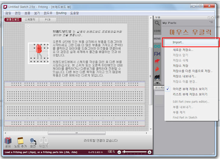Choose Import... from the context menu
Image resolution: width=220 pixels, height=159 pixels.
point(178,42)
